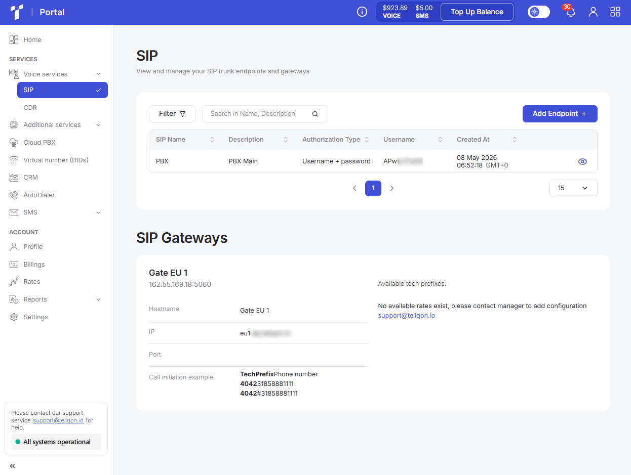Image resolution: width=631 pixels, height=475 pixels.
Task: Collapse the Voice services chevron
Action: click(99, 74)
